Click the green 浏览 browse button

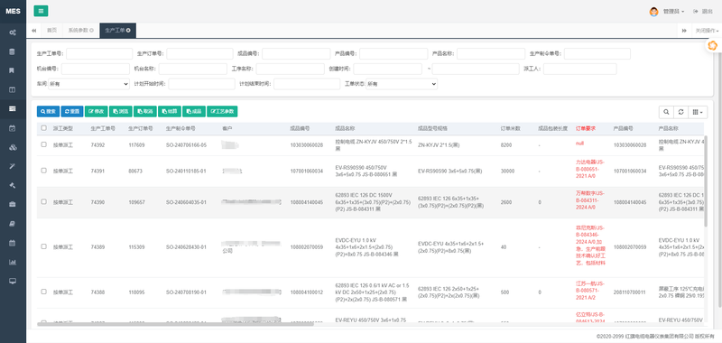[121, 111]
